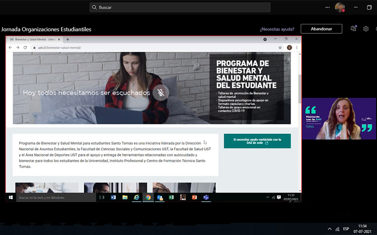Open notifications icon in shared taskbar tray

pos(279,197)
